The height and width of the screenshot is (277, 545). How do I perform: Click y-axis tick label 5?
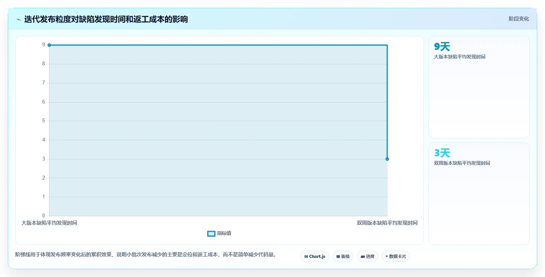coord(44,121)
